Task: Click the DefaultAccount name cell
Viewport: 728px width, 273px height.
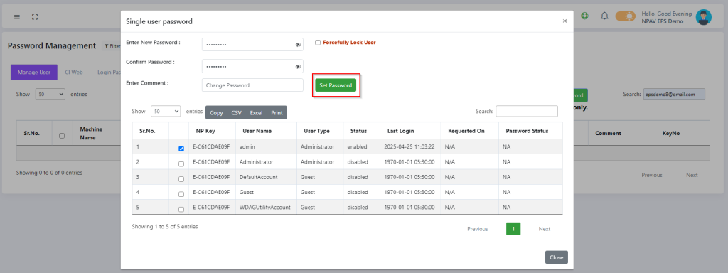Action: click(266, 177)
